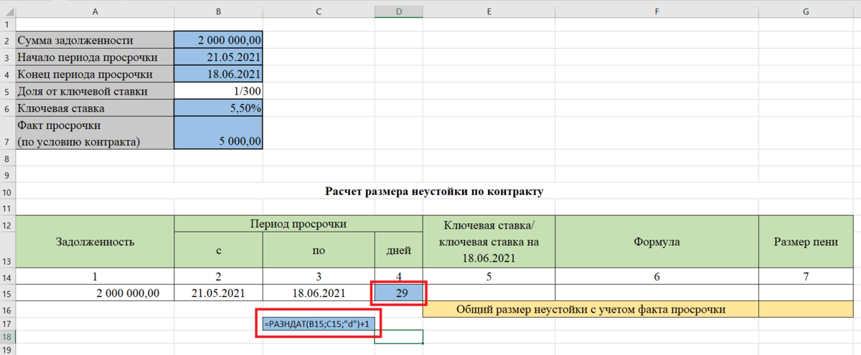Click column number 2 in row 14

point(218,277)
